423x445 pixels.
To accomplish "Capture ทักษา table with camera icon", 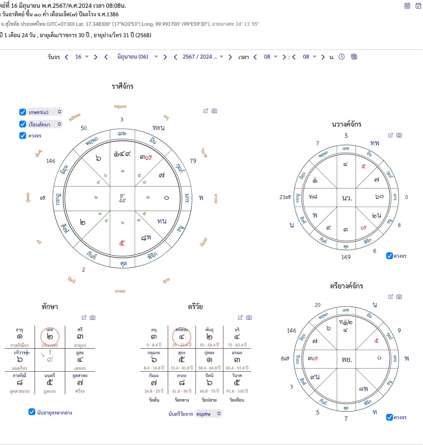I will (92, 318).
